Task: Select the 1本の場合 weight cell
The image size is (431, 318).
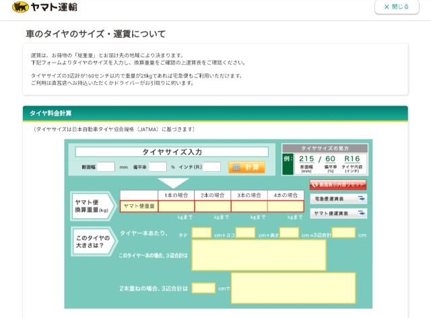Action: 176,206
